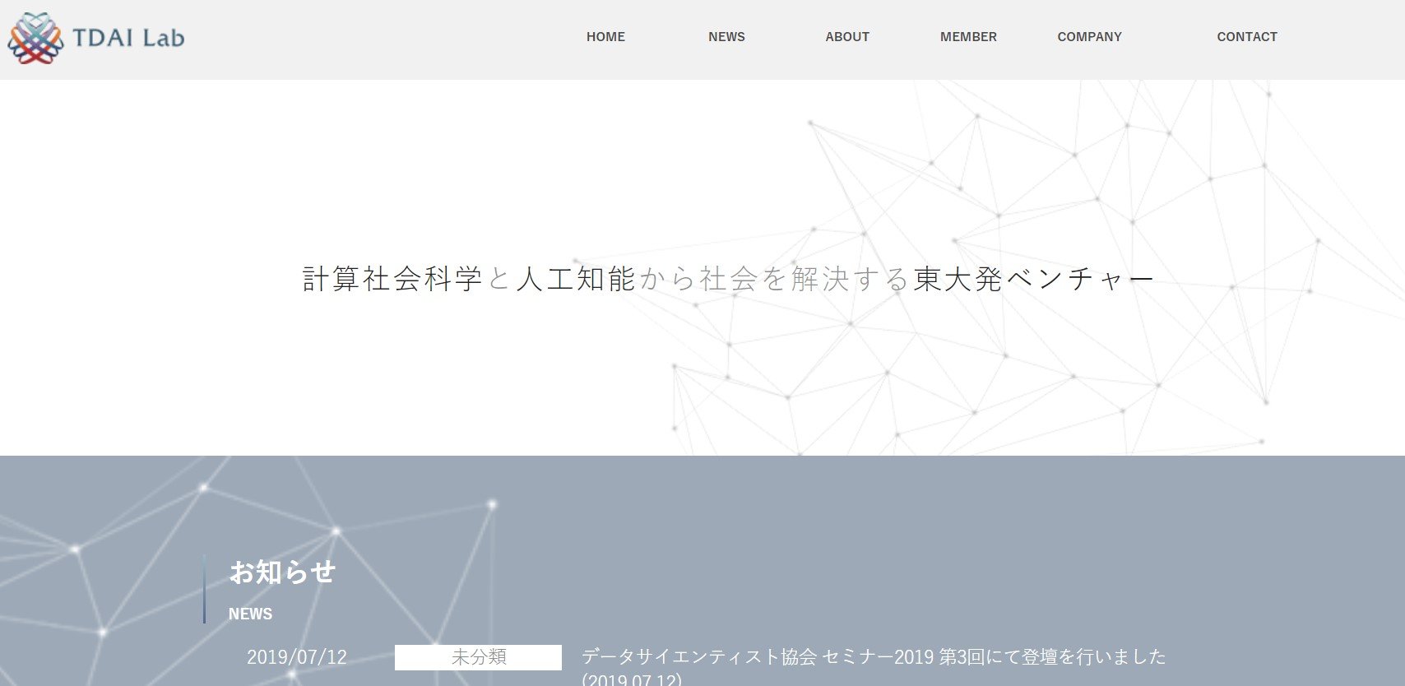The height and width of the screenshot is (686, 1405).
Task: Go to the HOME page
Action: [605, 37]
